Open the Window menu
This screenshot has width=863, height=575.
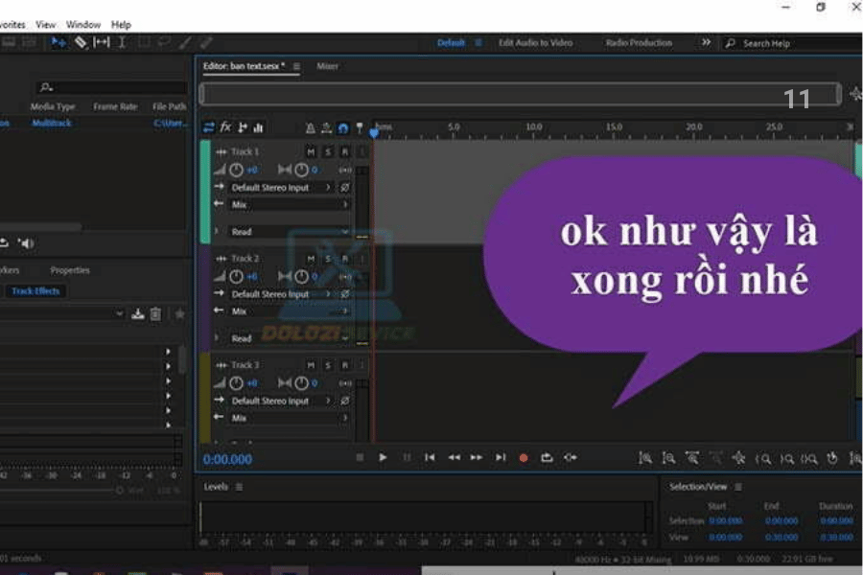83,24
